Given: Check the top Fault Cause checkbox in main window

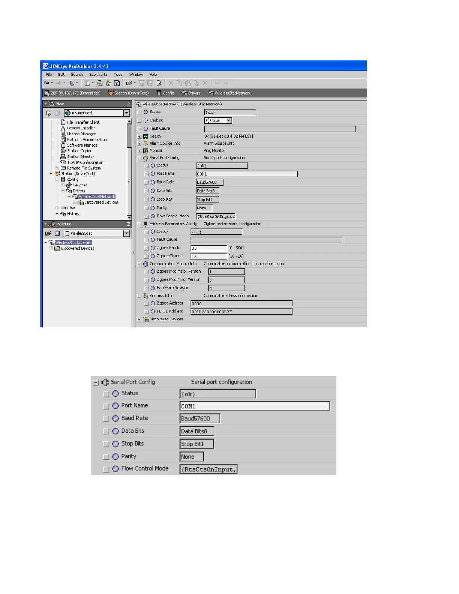Looking at the screenshot, I should pos(139,129).
